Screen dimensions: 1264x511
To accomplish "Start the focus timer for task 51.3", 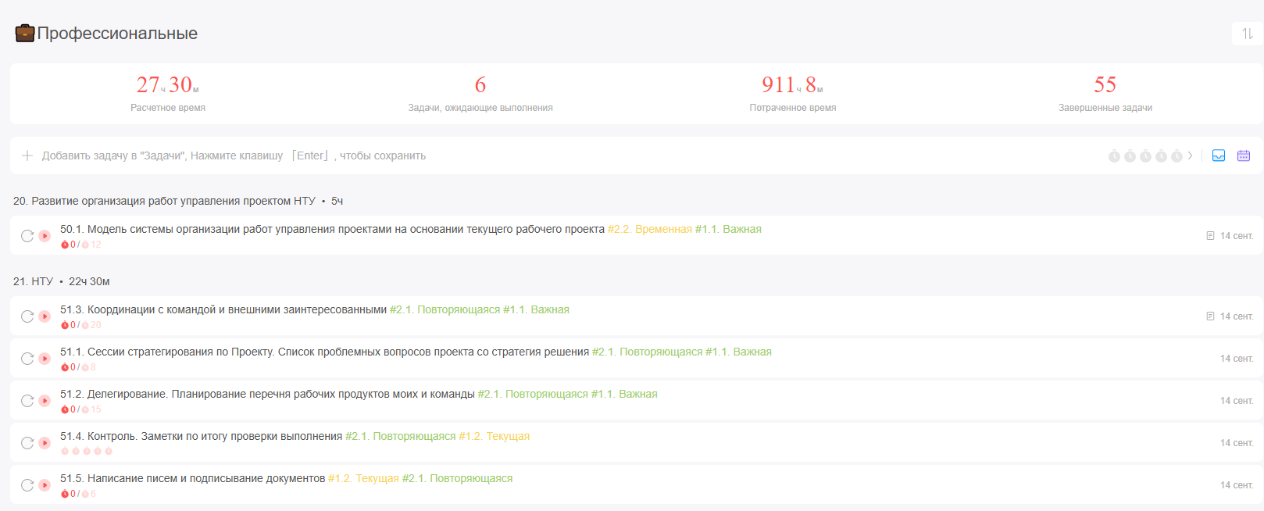I will [x=45, y=316].
